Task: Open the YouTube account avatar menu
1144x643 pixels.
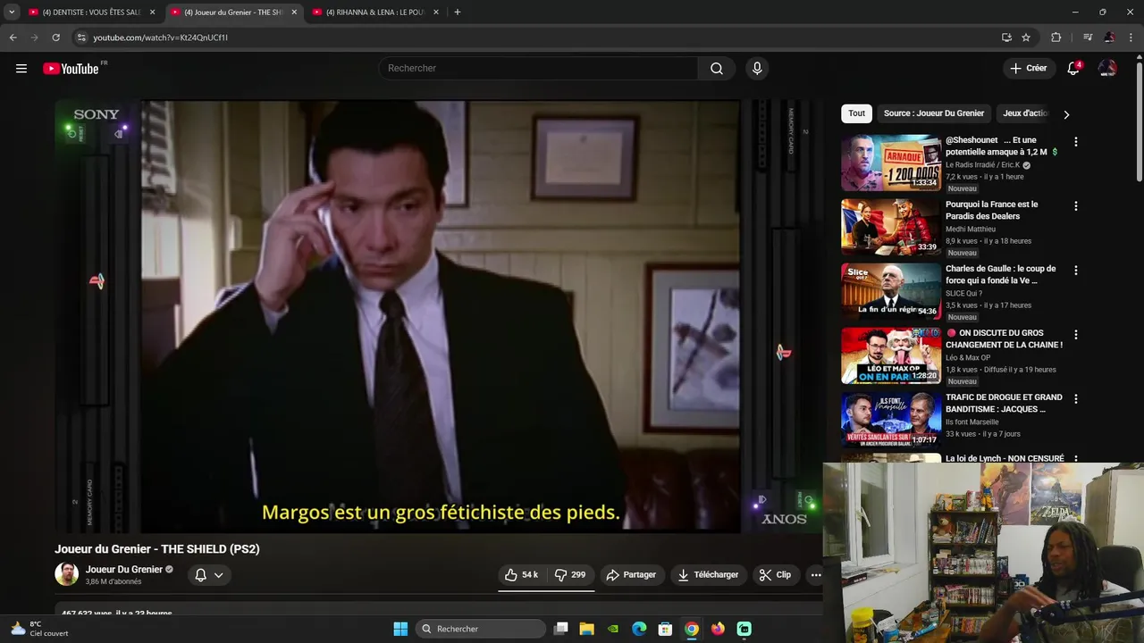Action: (x=1107, y=69)
